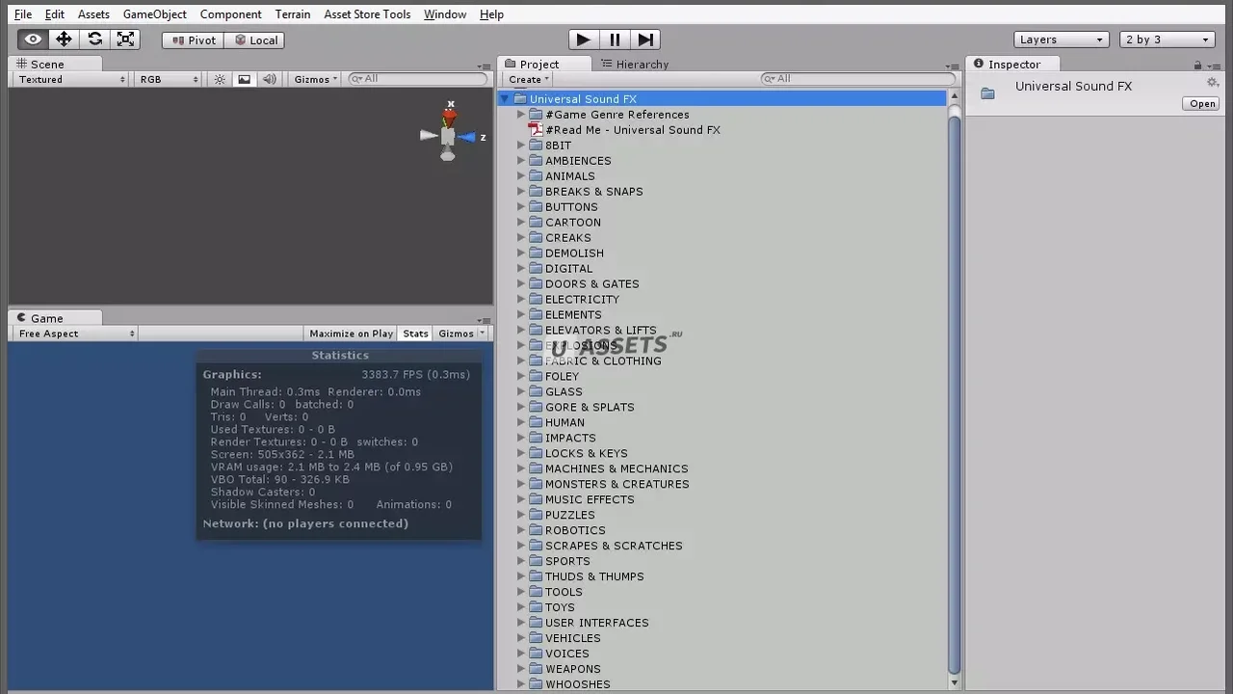Toggle Scene lighting sun icon
The width and height of the screenshot is (1233, 694).
[x=220, y=79]
